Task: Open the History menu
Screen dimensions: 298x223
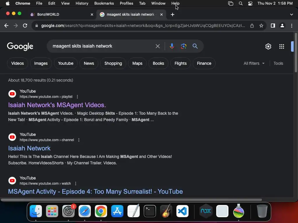Action: click(x=82, y=3)
